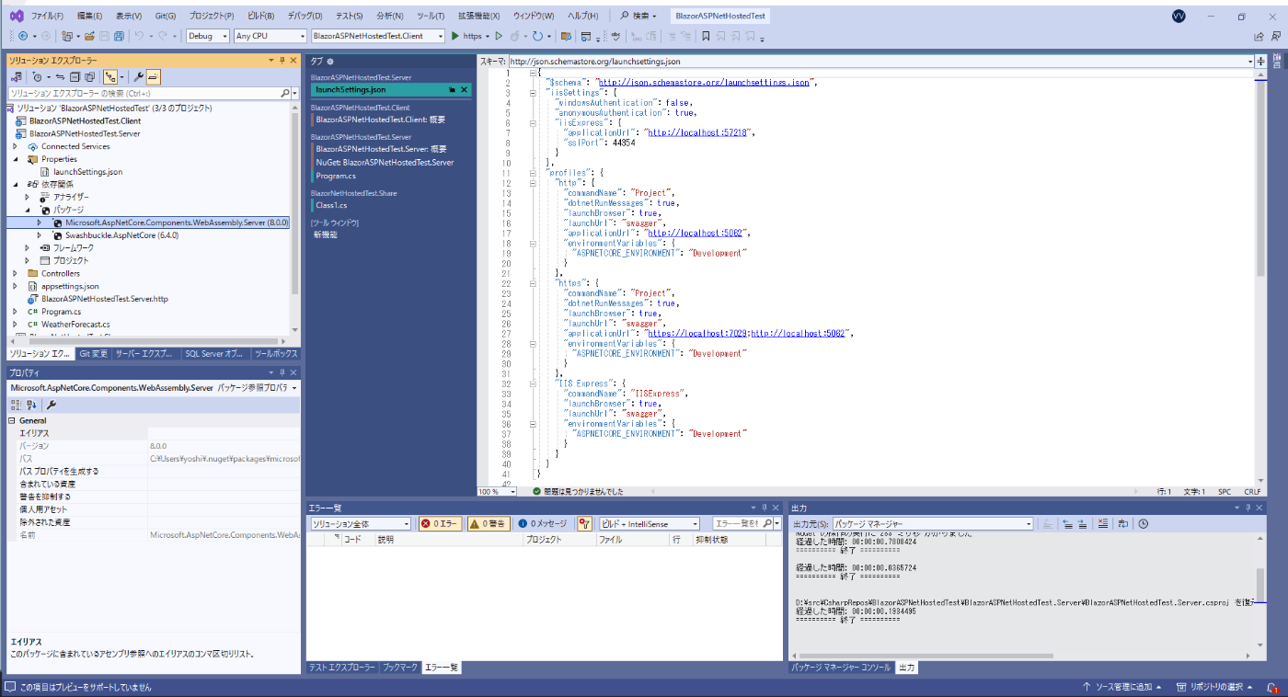The image size is (1288, 697).
Task: Click the Toggle Word Wrap icon in Output panel
Action: 1123,523
